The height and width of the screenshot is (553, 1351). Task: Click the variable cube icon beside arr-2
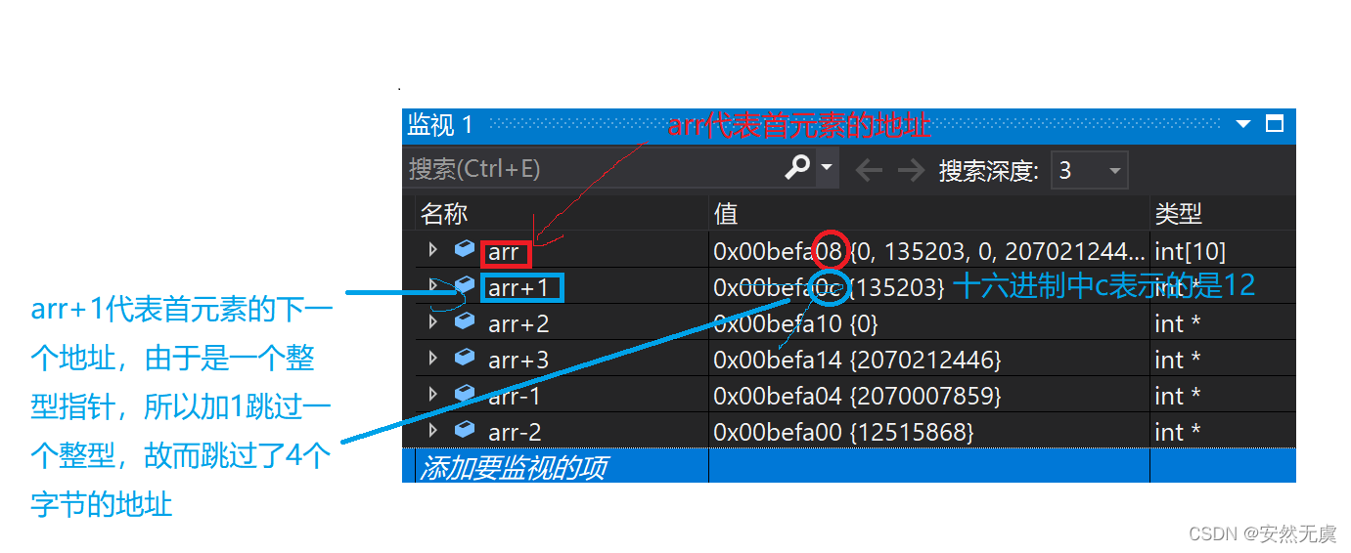pos(465,430)
